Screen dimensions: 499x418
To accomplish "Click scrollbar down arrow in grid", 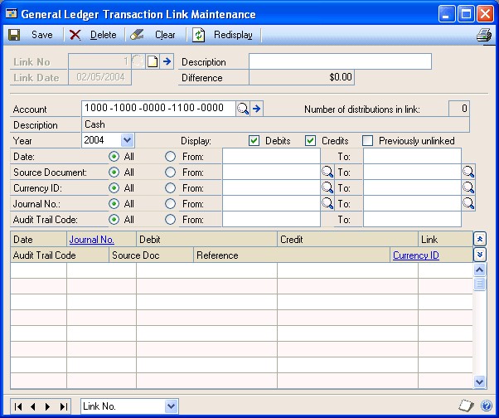I will [480, 381].
